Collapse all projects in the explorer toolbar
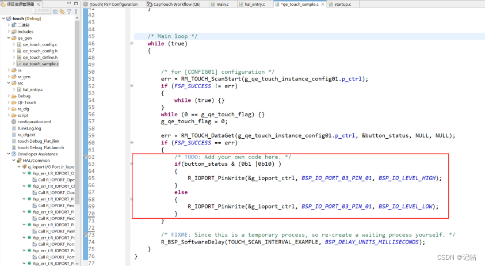The height and width of the screenshot is (266, 485). (x=55, y=12)
